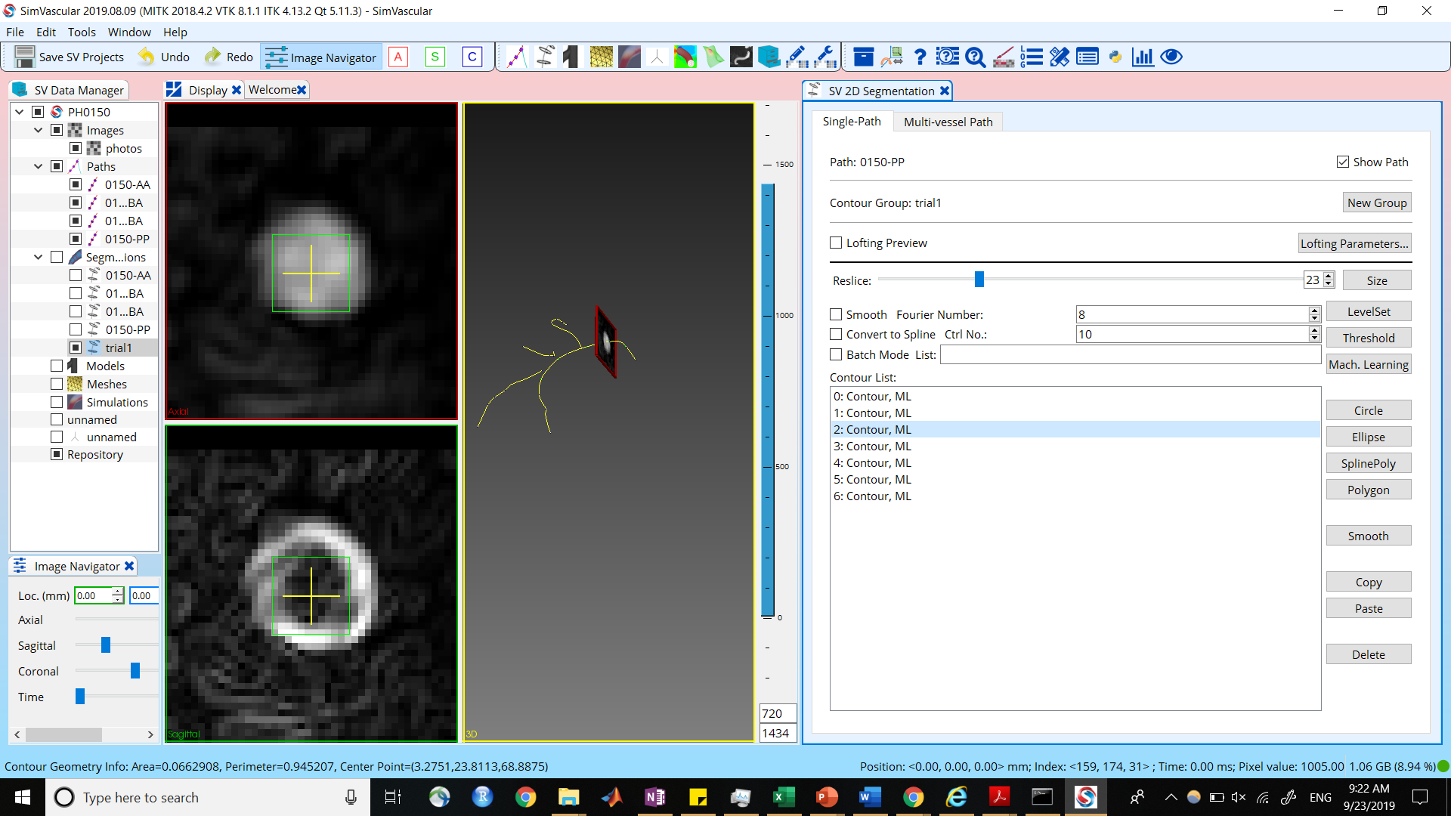Click the red A axial view icon

coord(398,57)
